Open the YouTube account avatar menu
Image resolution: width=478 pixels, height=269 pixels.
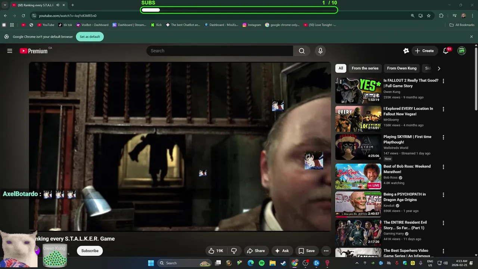click(x=462, y=51)
